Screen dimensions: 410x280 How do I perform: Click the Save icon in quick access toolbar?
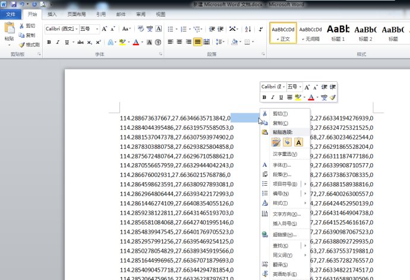(x=14, y=4)
